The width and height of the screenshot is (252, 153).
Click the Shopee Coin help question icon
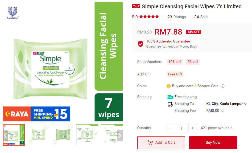coord(222,86)
